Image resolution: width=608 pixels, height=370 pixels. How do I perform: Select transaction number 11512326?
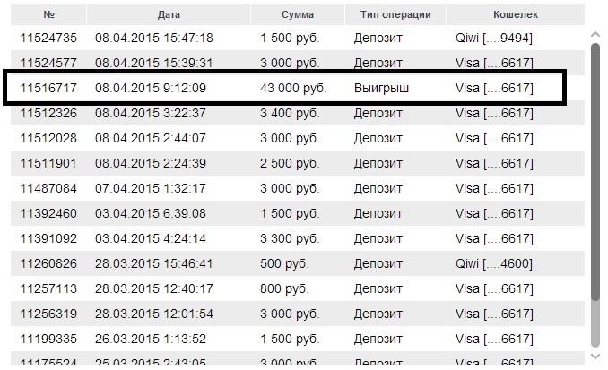point(48,113)
